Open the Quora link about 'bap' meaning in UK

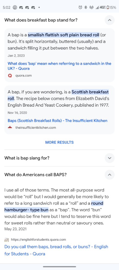(59, 66)
